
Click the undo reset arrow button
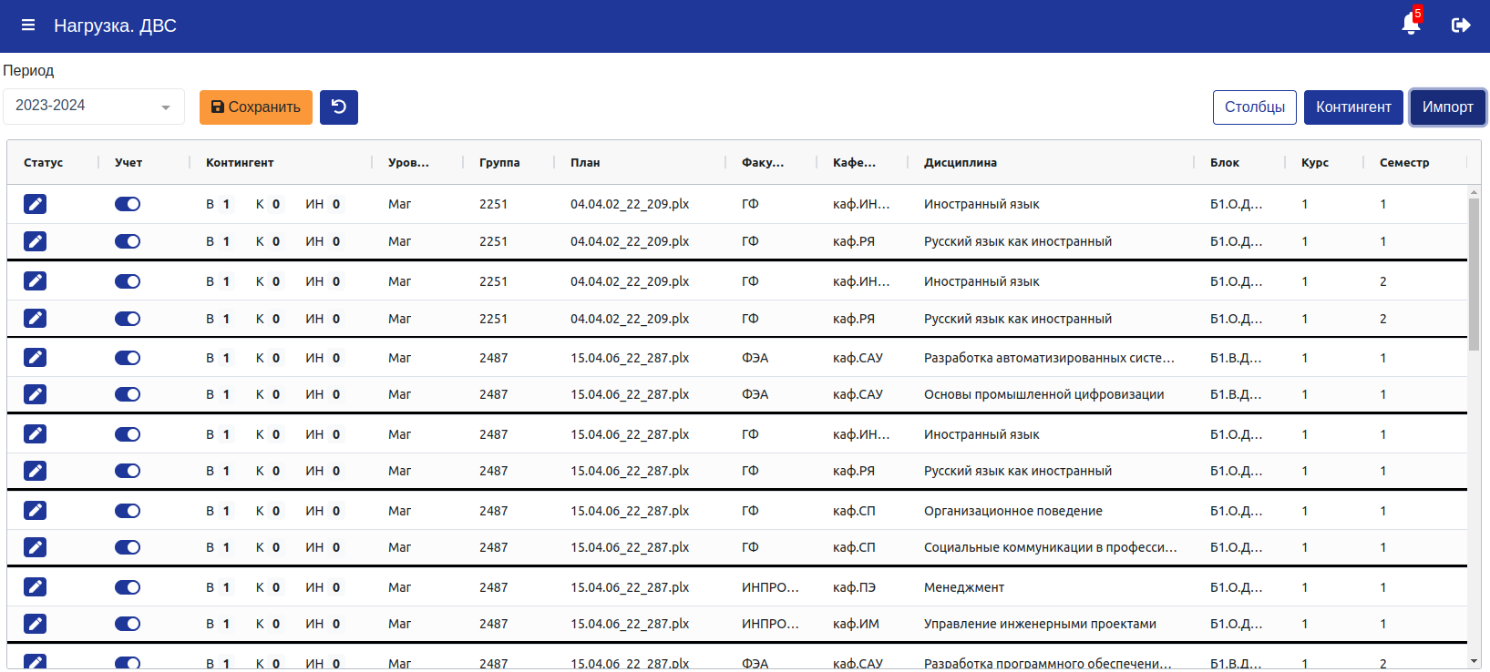pos(339,107)
